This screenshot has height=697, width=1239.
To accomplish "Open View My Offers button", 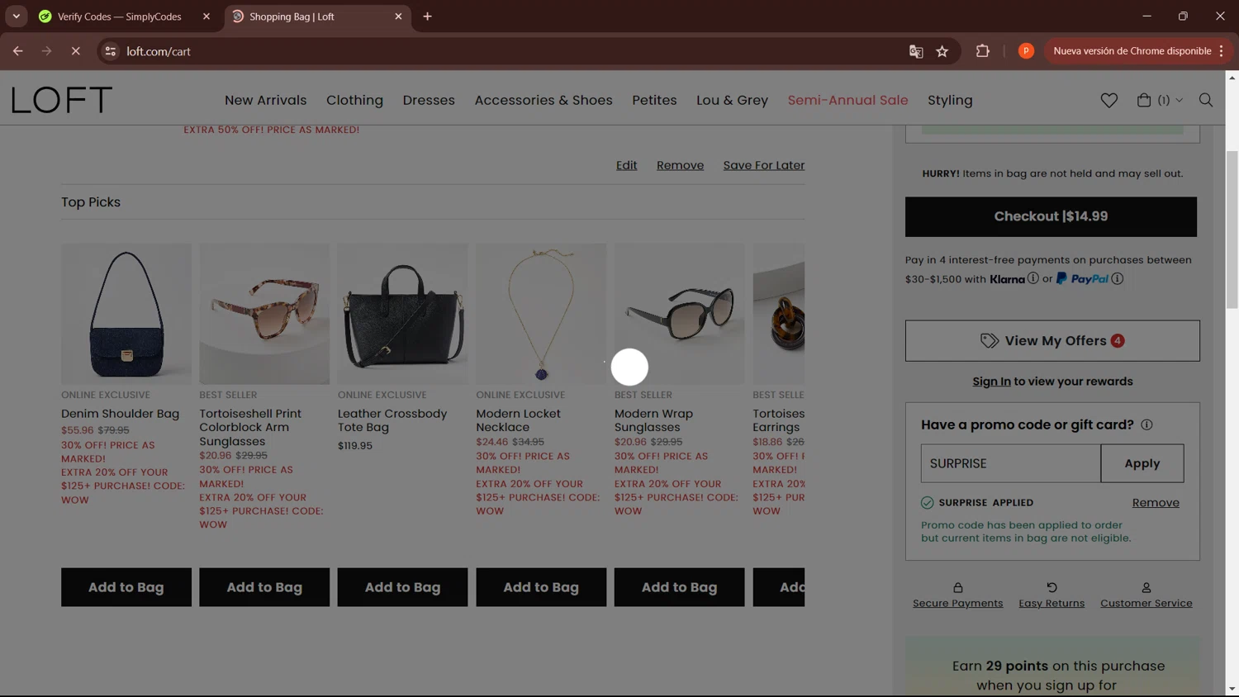I will point(1052,341).
